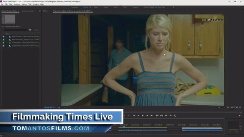
Task: Open the Clip menu
Action: point(10,4)
